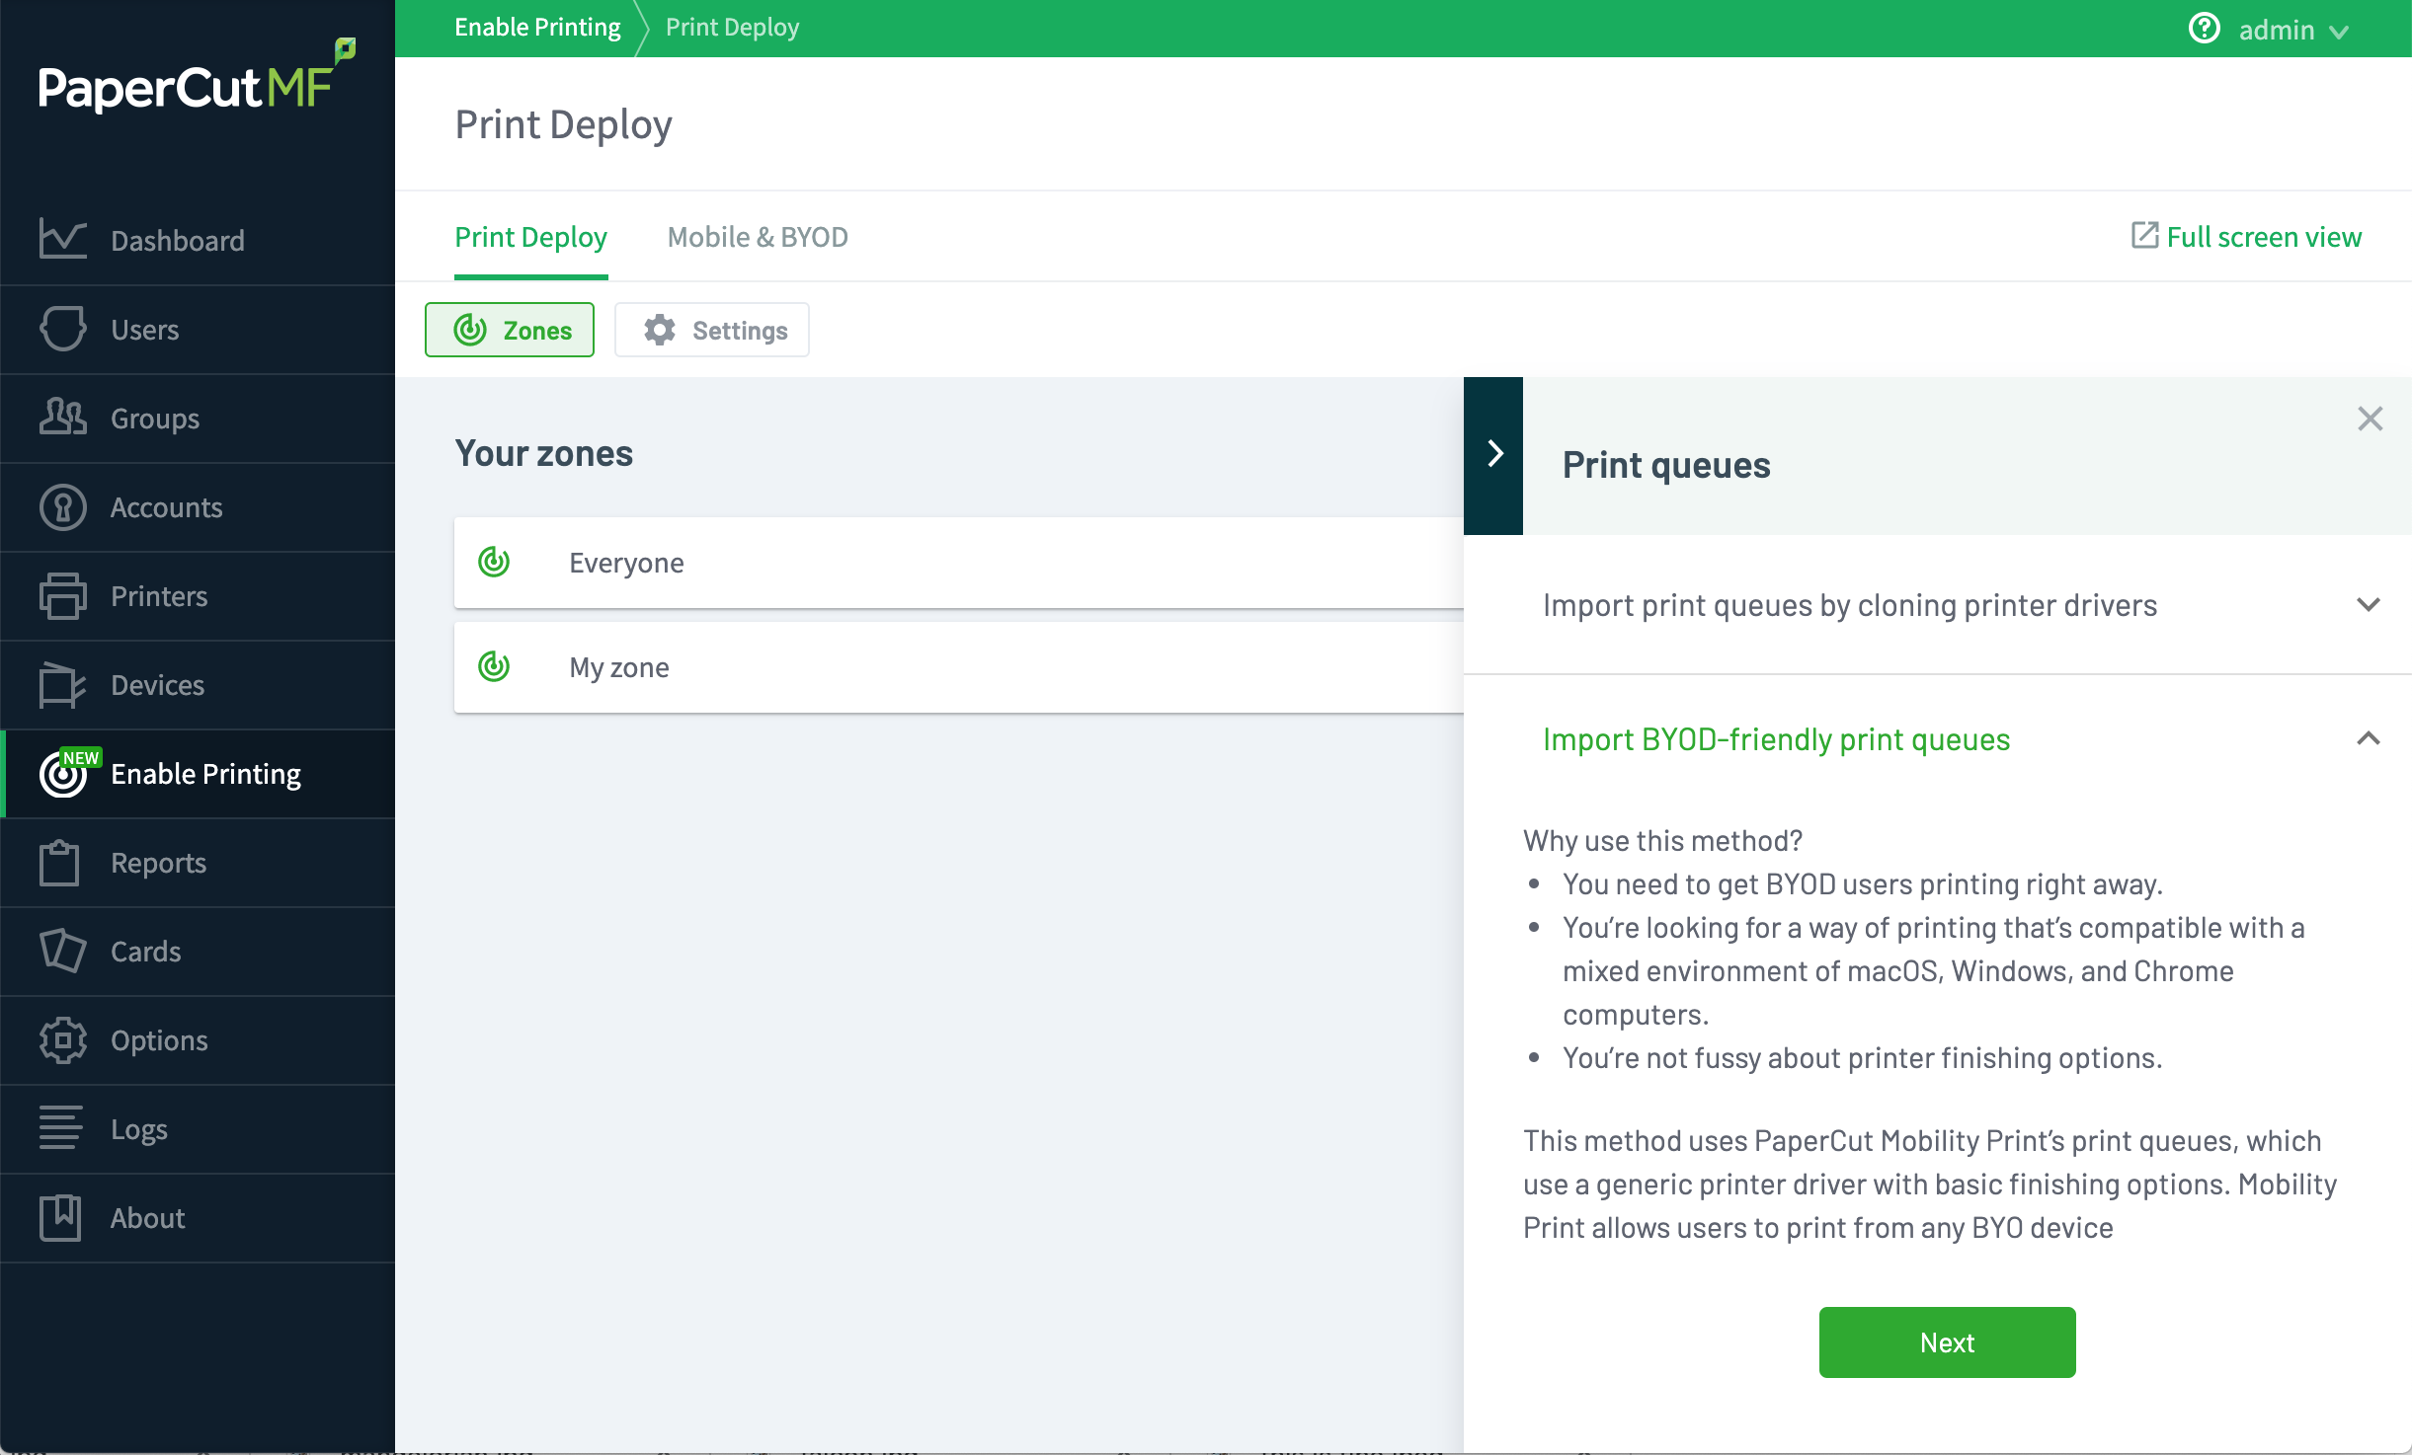Click the Logs lines icon
Screen dimensions: 2412x1455
point(61,1128)
